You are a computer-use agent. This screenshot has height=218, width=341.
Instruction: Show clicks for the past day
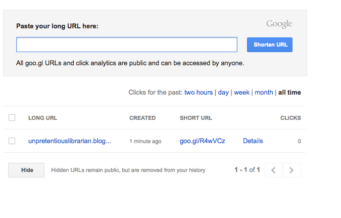coord(223,93)
